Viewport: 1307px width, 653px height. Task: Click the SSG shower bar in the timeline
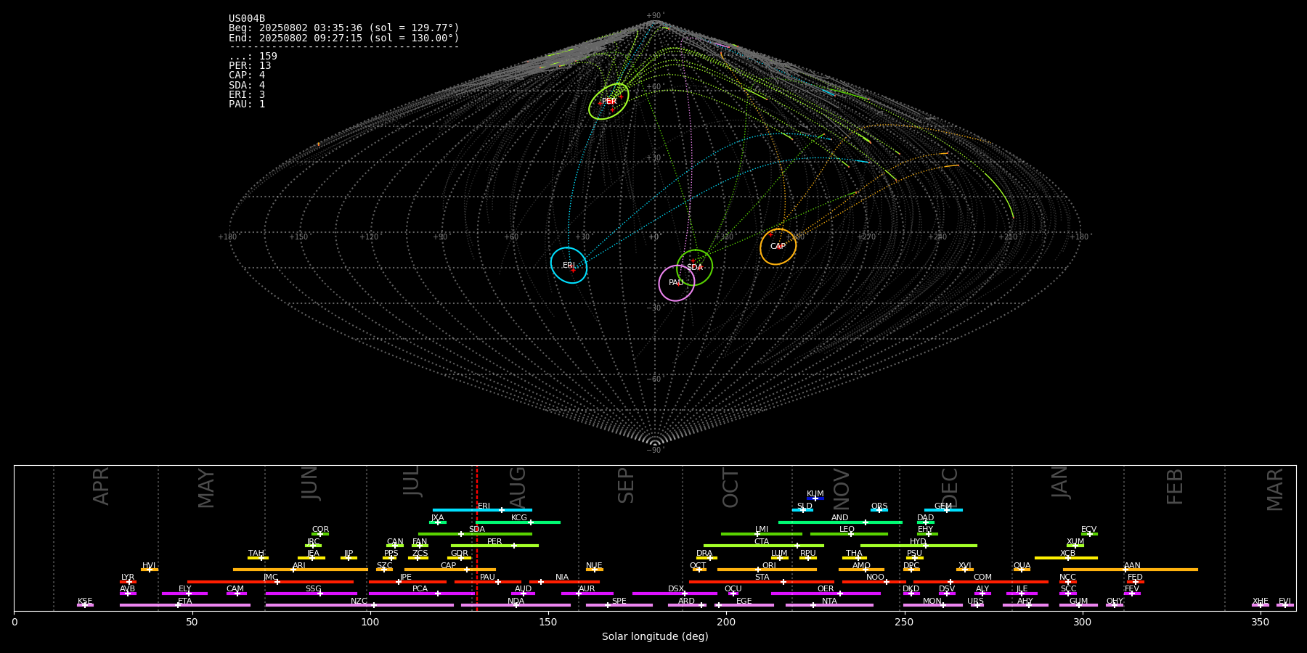pos(312,593)
